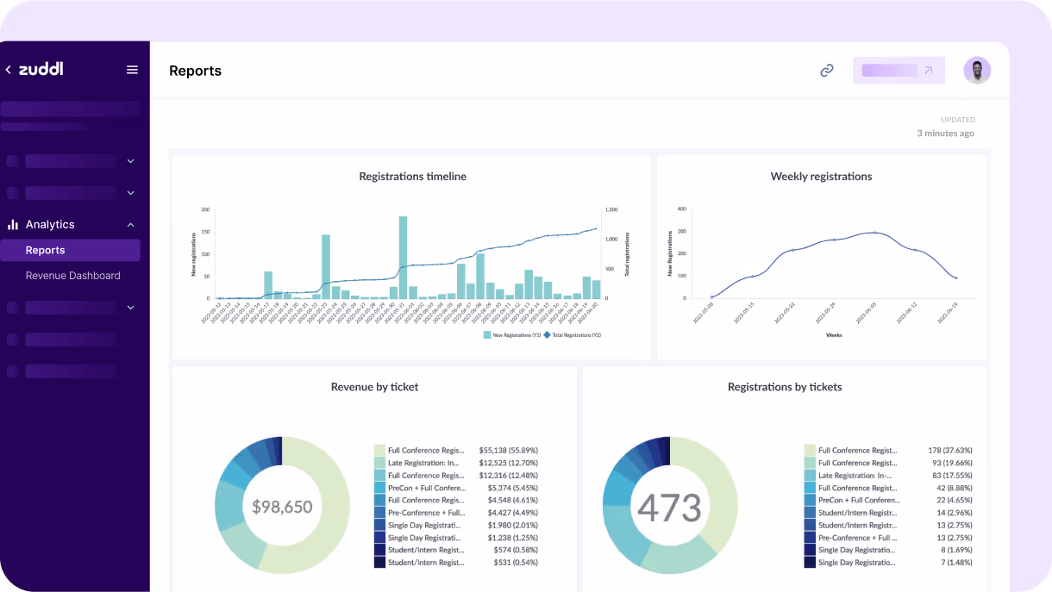Expand the blurred section below Revenue Dashboard
The image size is (1052, 592).
tap(131, 308)
